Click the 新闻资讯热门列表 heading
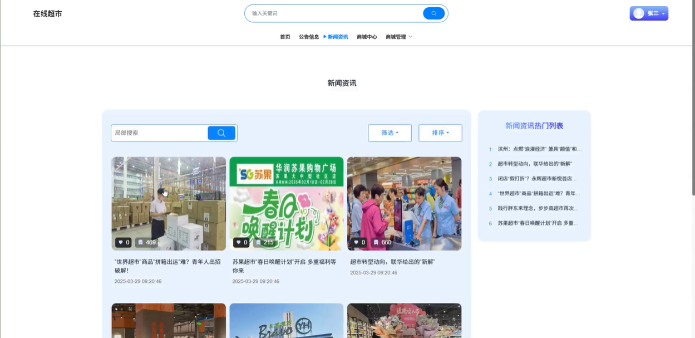Screen dimensions: 695x338 (534, 126)
